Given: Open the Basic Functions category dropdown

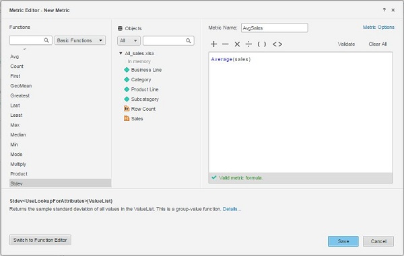Looking at the screenshot, I should [x=80, y=40].
